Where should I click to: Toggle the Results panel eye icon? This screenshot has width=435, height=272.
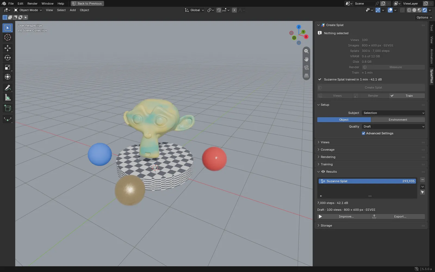pyautogui.click(x=323, y=172)
